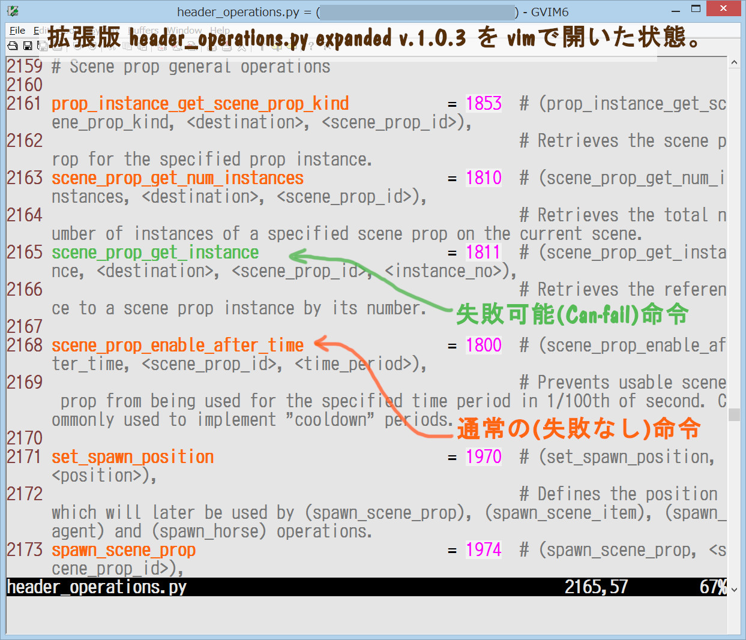The image size is (746, 640).
Task: Click the magenta value 1974
Action: [484, 550]
